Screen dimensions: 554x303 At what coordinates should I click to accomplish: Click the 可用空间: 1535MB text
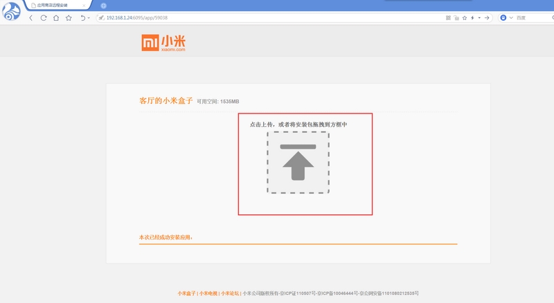tap(218, 102)
